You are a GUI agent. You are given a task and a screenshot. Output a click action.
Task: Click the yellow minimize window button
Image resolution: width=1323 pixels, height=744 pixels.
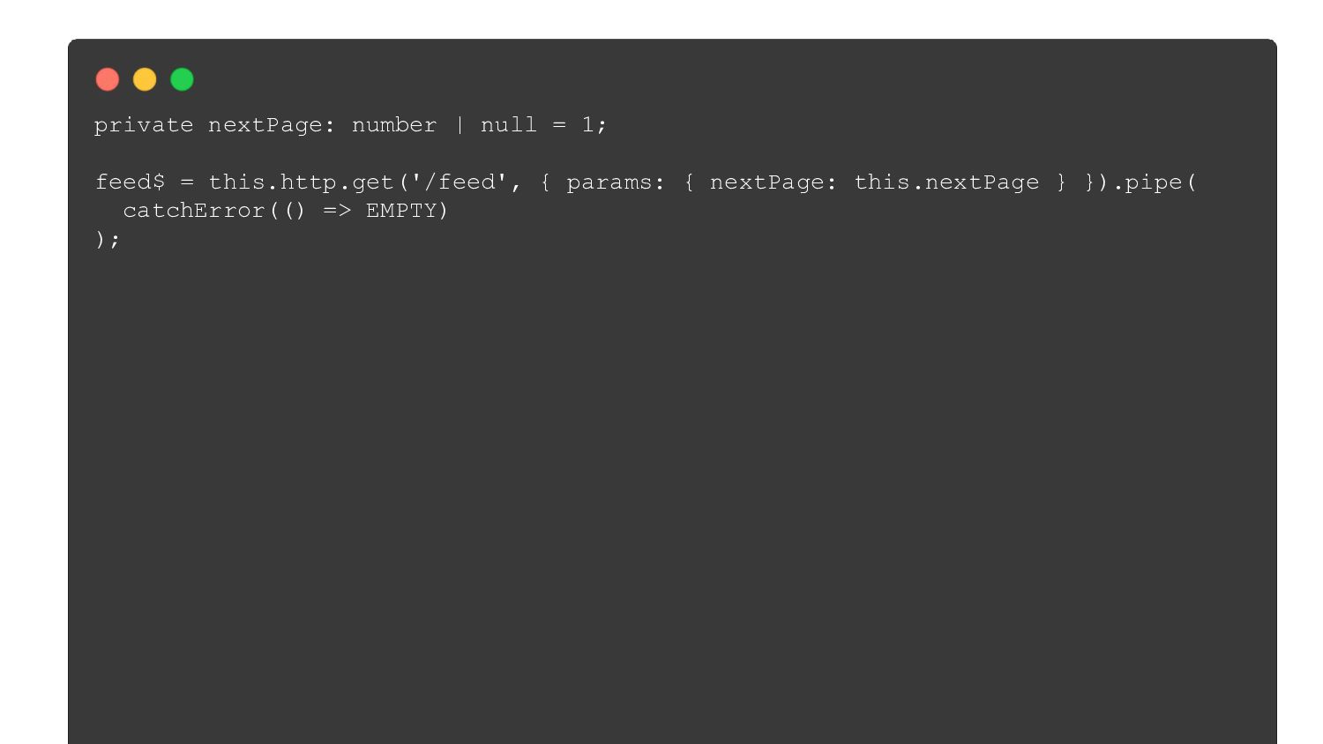point(145,80)
